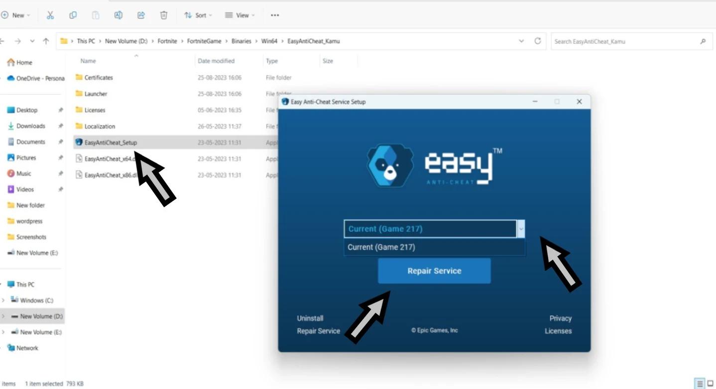This screenshot has width=716, height=389.
Task: Unpin Desktop using its pin icon
Action: (x=61, y=110)
